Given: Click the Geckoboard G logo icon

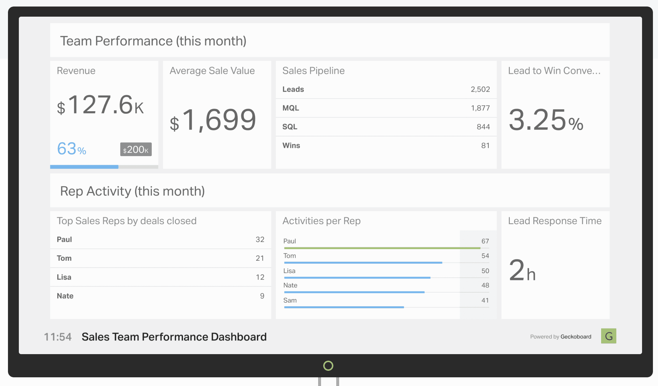Looking at the screenshot, I should pyautogui.click(x=608, y=336).
